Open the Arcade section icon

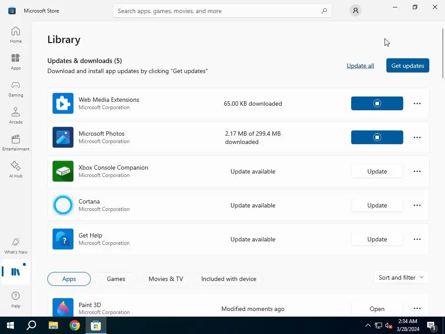pos(16,116)
